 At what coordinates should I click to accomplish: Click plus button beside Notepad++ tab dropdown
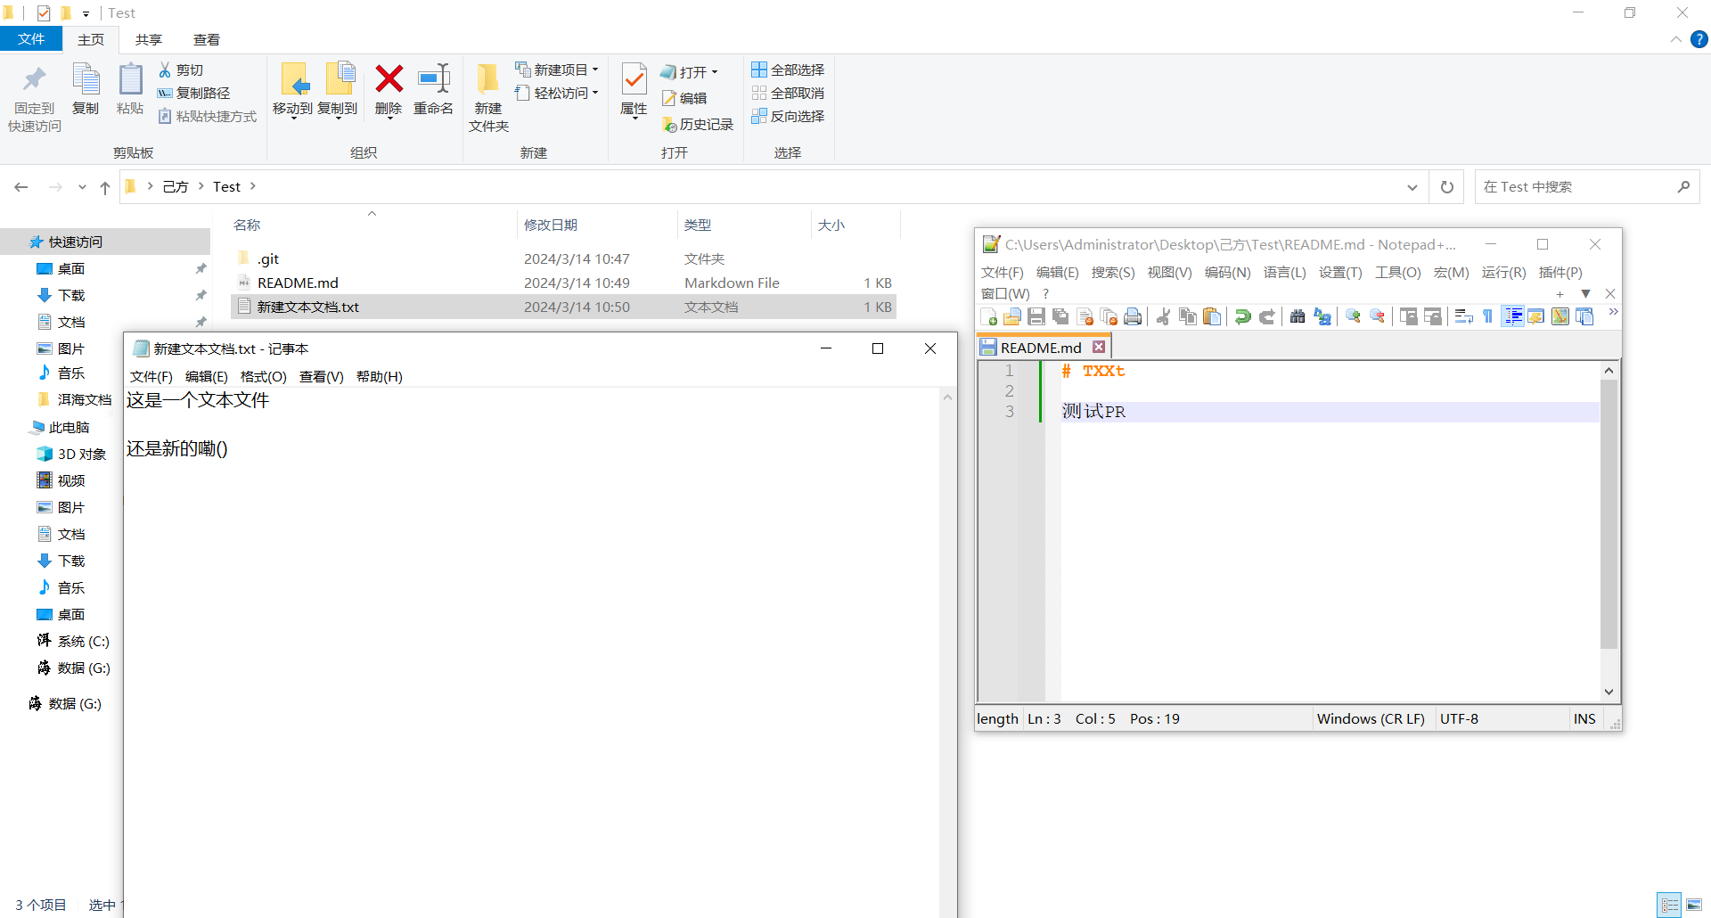tap(1560, 294)
